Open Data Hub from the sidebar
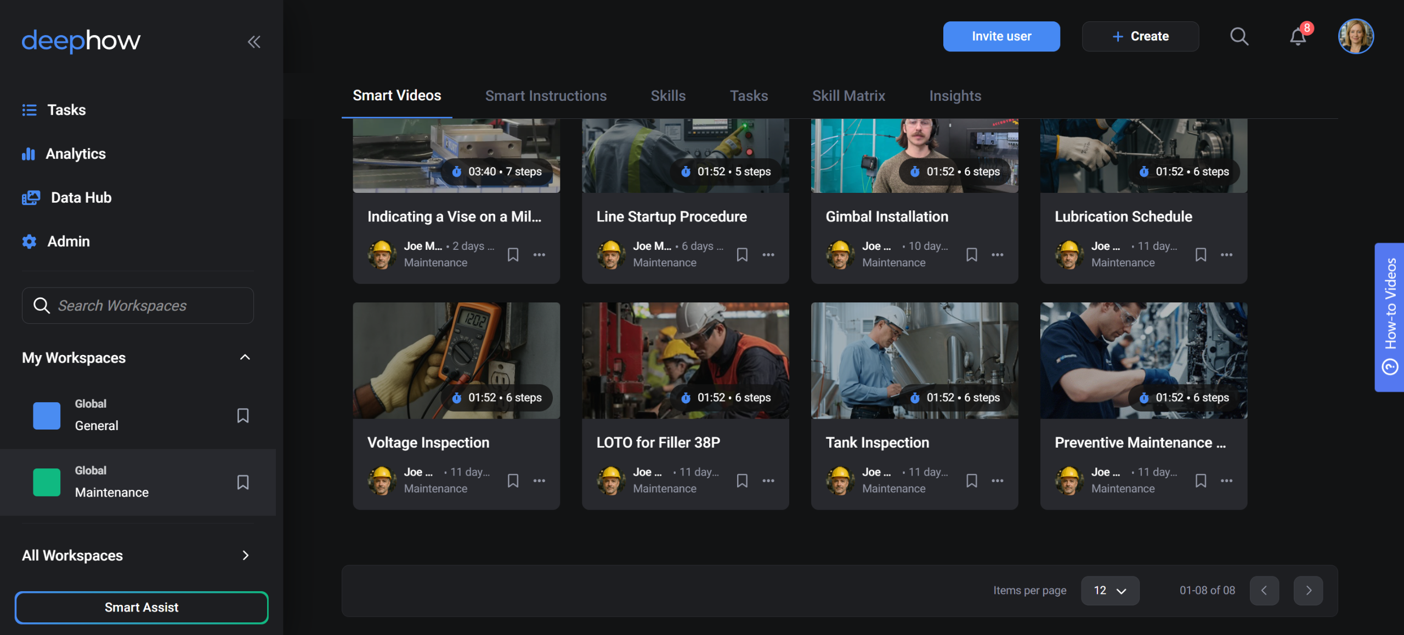This screenshot has height=635, width=1404. pyautogui.click(x=81, y=198)
